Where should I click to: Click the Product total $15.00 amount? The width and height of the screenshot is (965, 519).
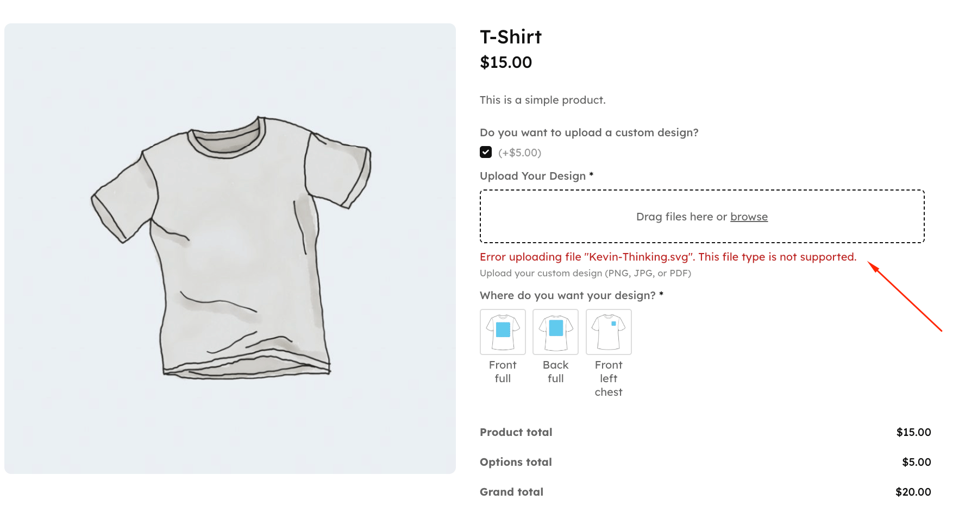point(913,432)
